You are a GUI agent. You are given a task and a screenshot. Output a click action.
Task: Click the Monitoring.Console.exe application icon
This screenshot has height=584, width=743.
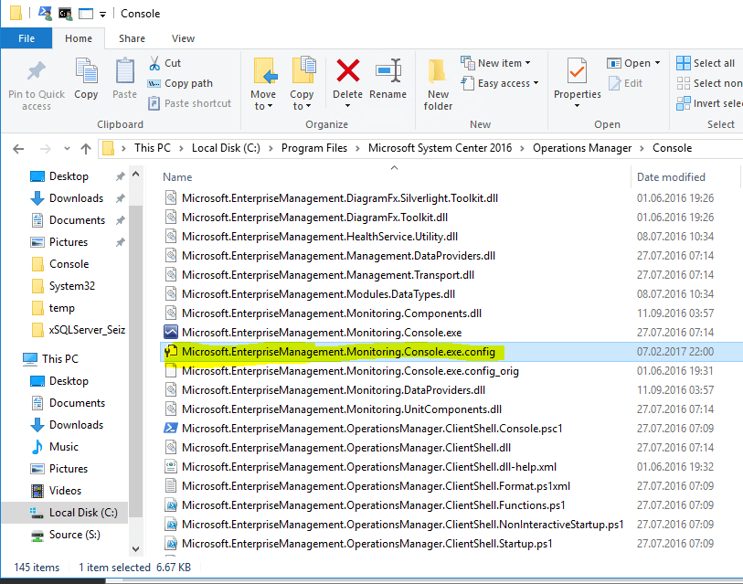pos(171,333)
